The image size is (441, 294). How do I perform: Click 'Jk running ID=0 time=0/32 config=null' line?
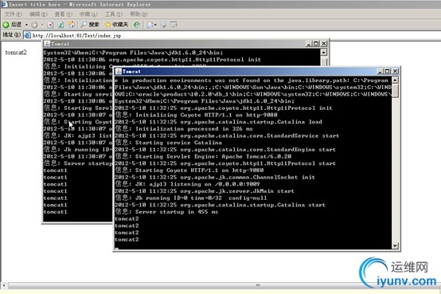[191, 198]
